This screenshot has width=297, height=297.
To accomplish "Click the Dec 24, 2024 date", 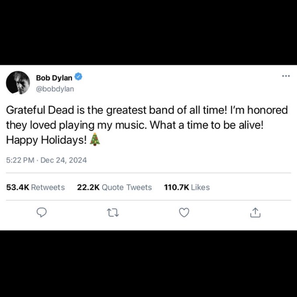I will point(64,160).
